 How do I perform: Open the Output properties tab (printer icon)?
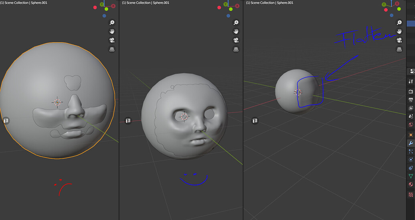411,100
